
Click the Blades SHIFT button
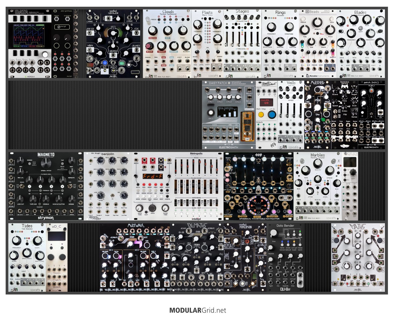tap(360, 28)
